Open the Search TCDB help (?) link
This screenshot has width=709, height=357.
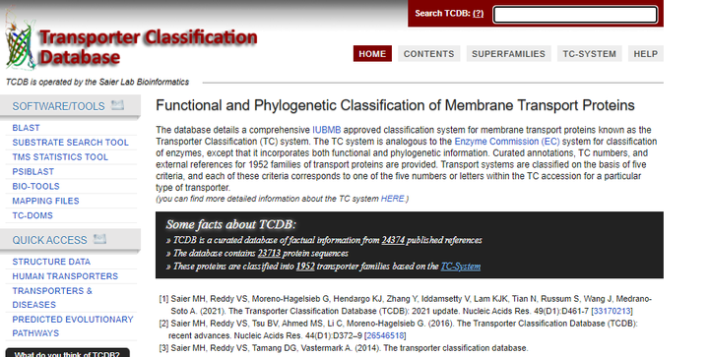click(478, 14)
